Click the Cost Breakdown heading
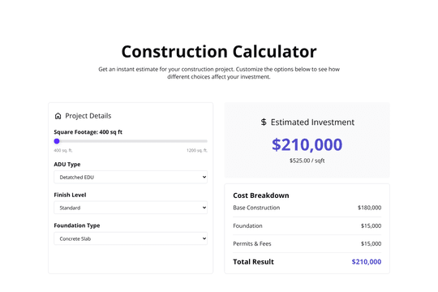This screenshot has width=438, height=292. [261, 195]
